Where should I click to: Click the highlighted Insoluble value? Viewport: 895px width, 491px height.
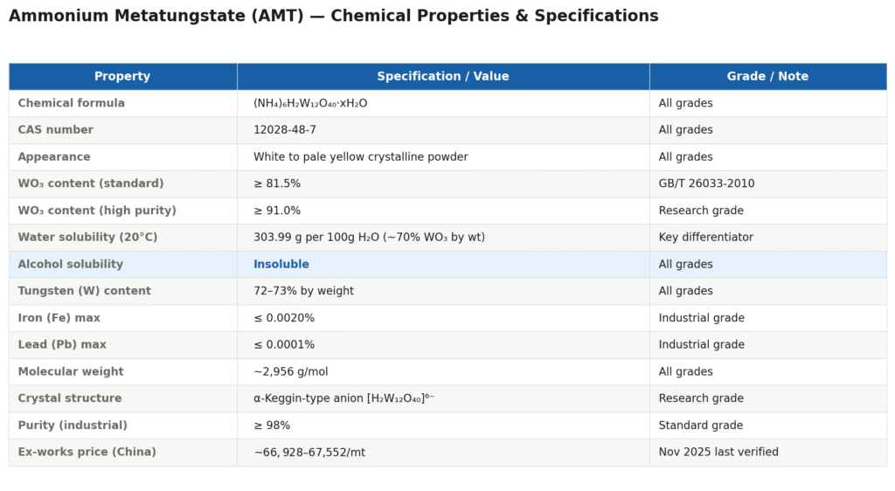281,265
